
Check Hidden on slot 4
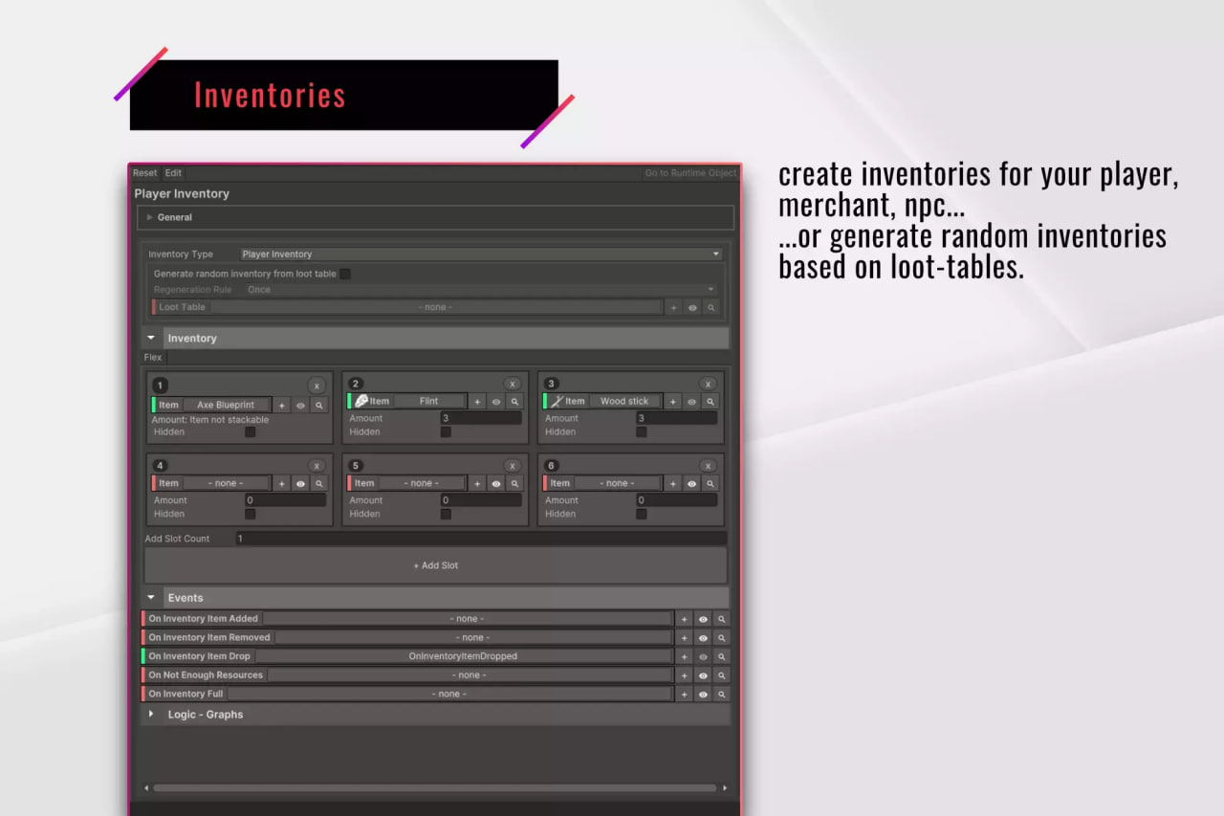tap(251, 514)
